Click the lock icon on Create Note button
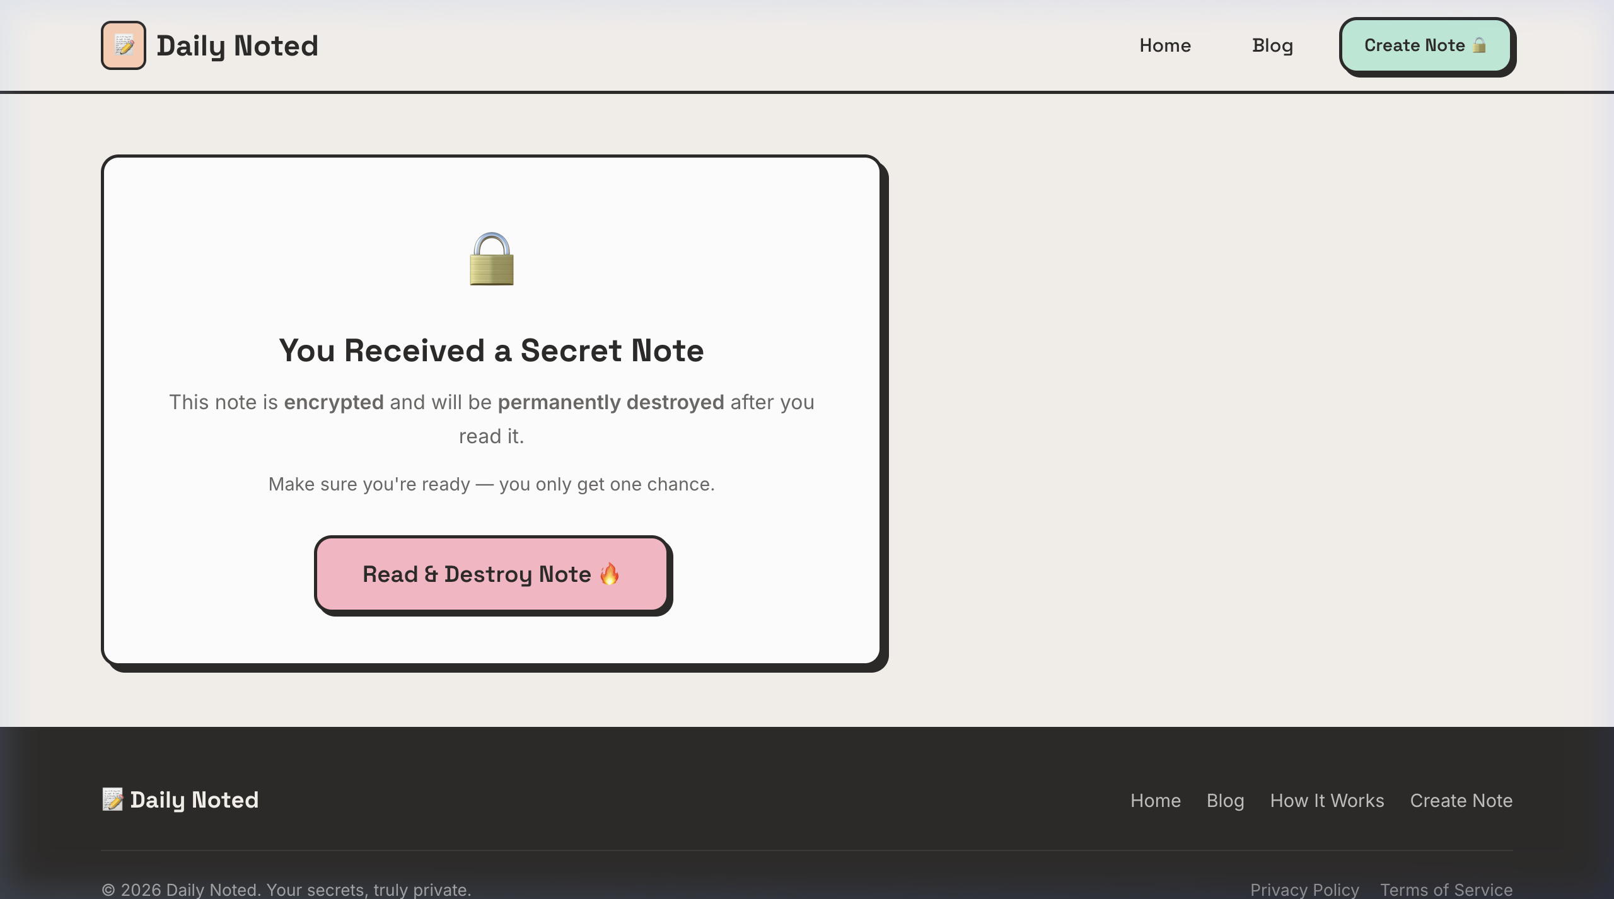The width and height of the screenshot is (1614, 899). click(1479, 45)
